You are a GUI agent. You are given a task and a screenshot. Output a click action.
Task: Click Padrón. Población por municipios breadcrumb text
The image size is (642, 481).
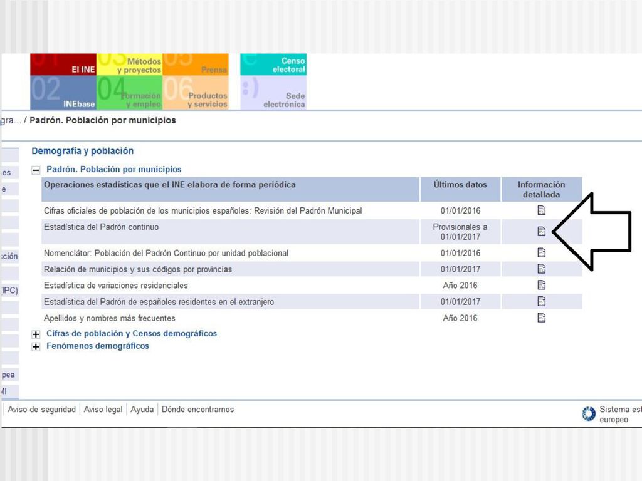pos(103,120)
